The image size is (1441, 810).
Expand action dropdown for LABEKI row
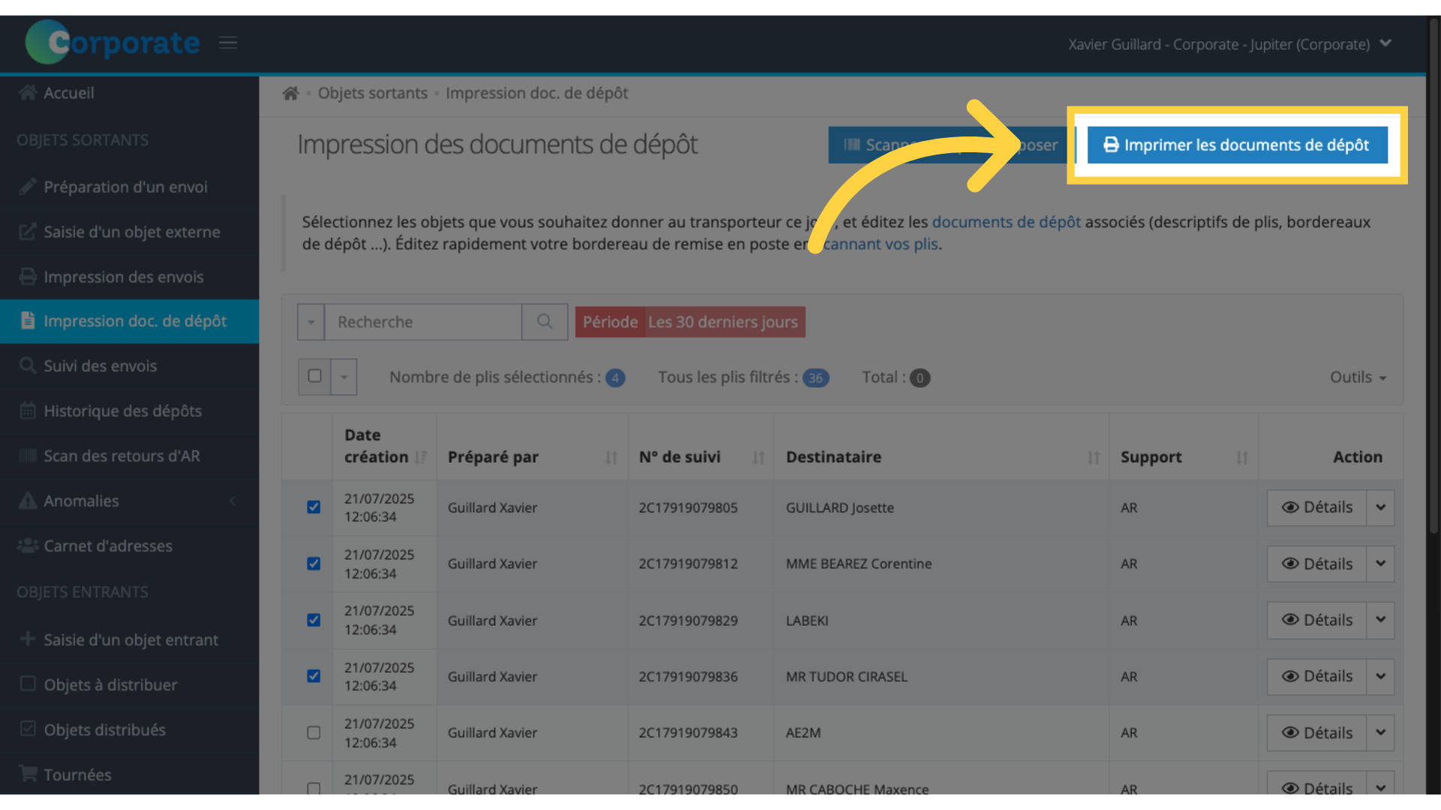1380,620
